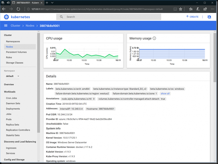Open Pods in sidebar
The height and width of the screenshot is (164, 218).
coord(9,119)
